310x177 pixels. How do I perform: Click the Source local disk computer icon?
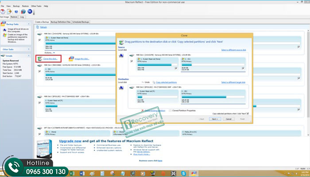(121, 56)
